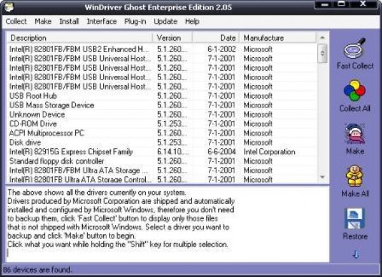Minimize the WinDriver Ghost window
Image resolution: width=382 pixels, height=277 pixels.
(325, 4)
